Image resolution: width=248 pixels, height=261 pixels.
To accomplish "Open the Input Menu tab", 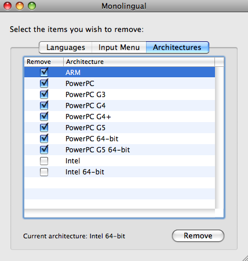I will 119,47.
